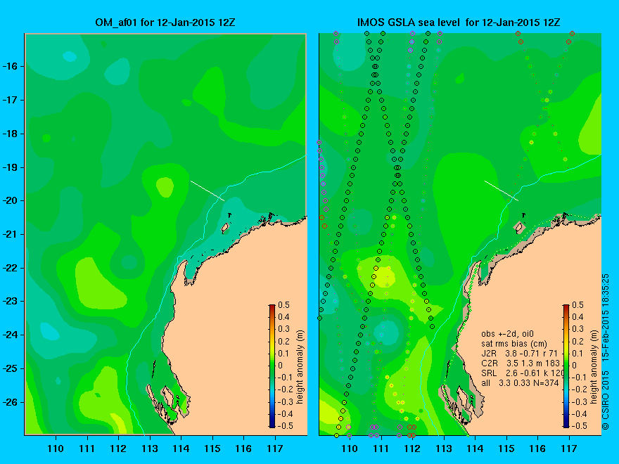Click longitude label 113 under OM_af01 map
Image resolution: width=619 pixels, height=464 pixels.
click(150, 449)
